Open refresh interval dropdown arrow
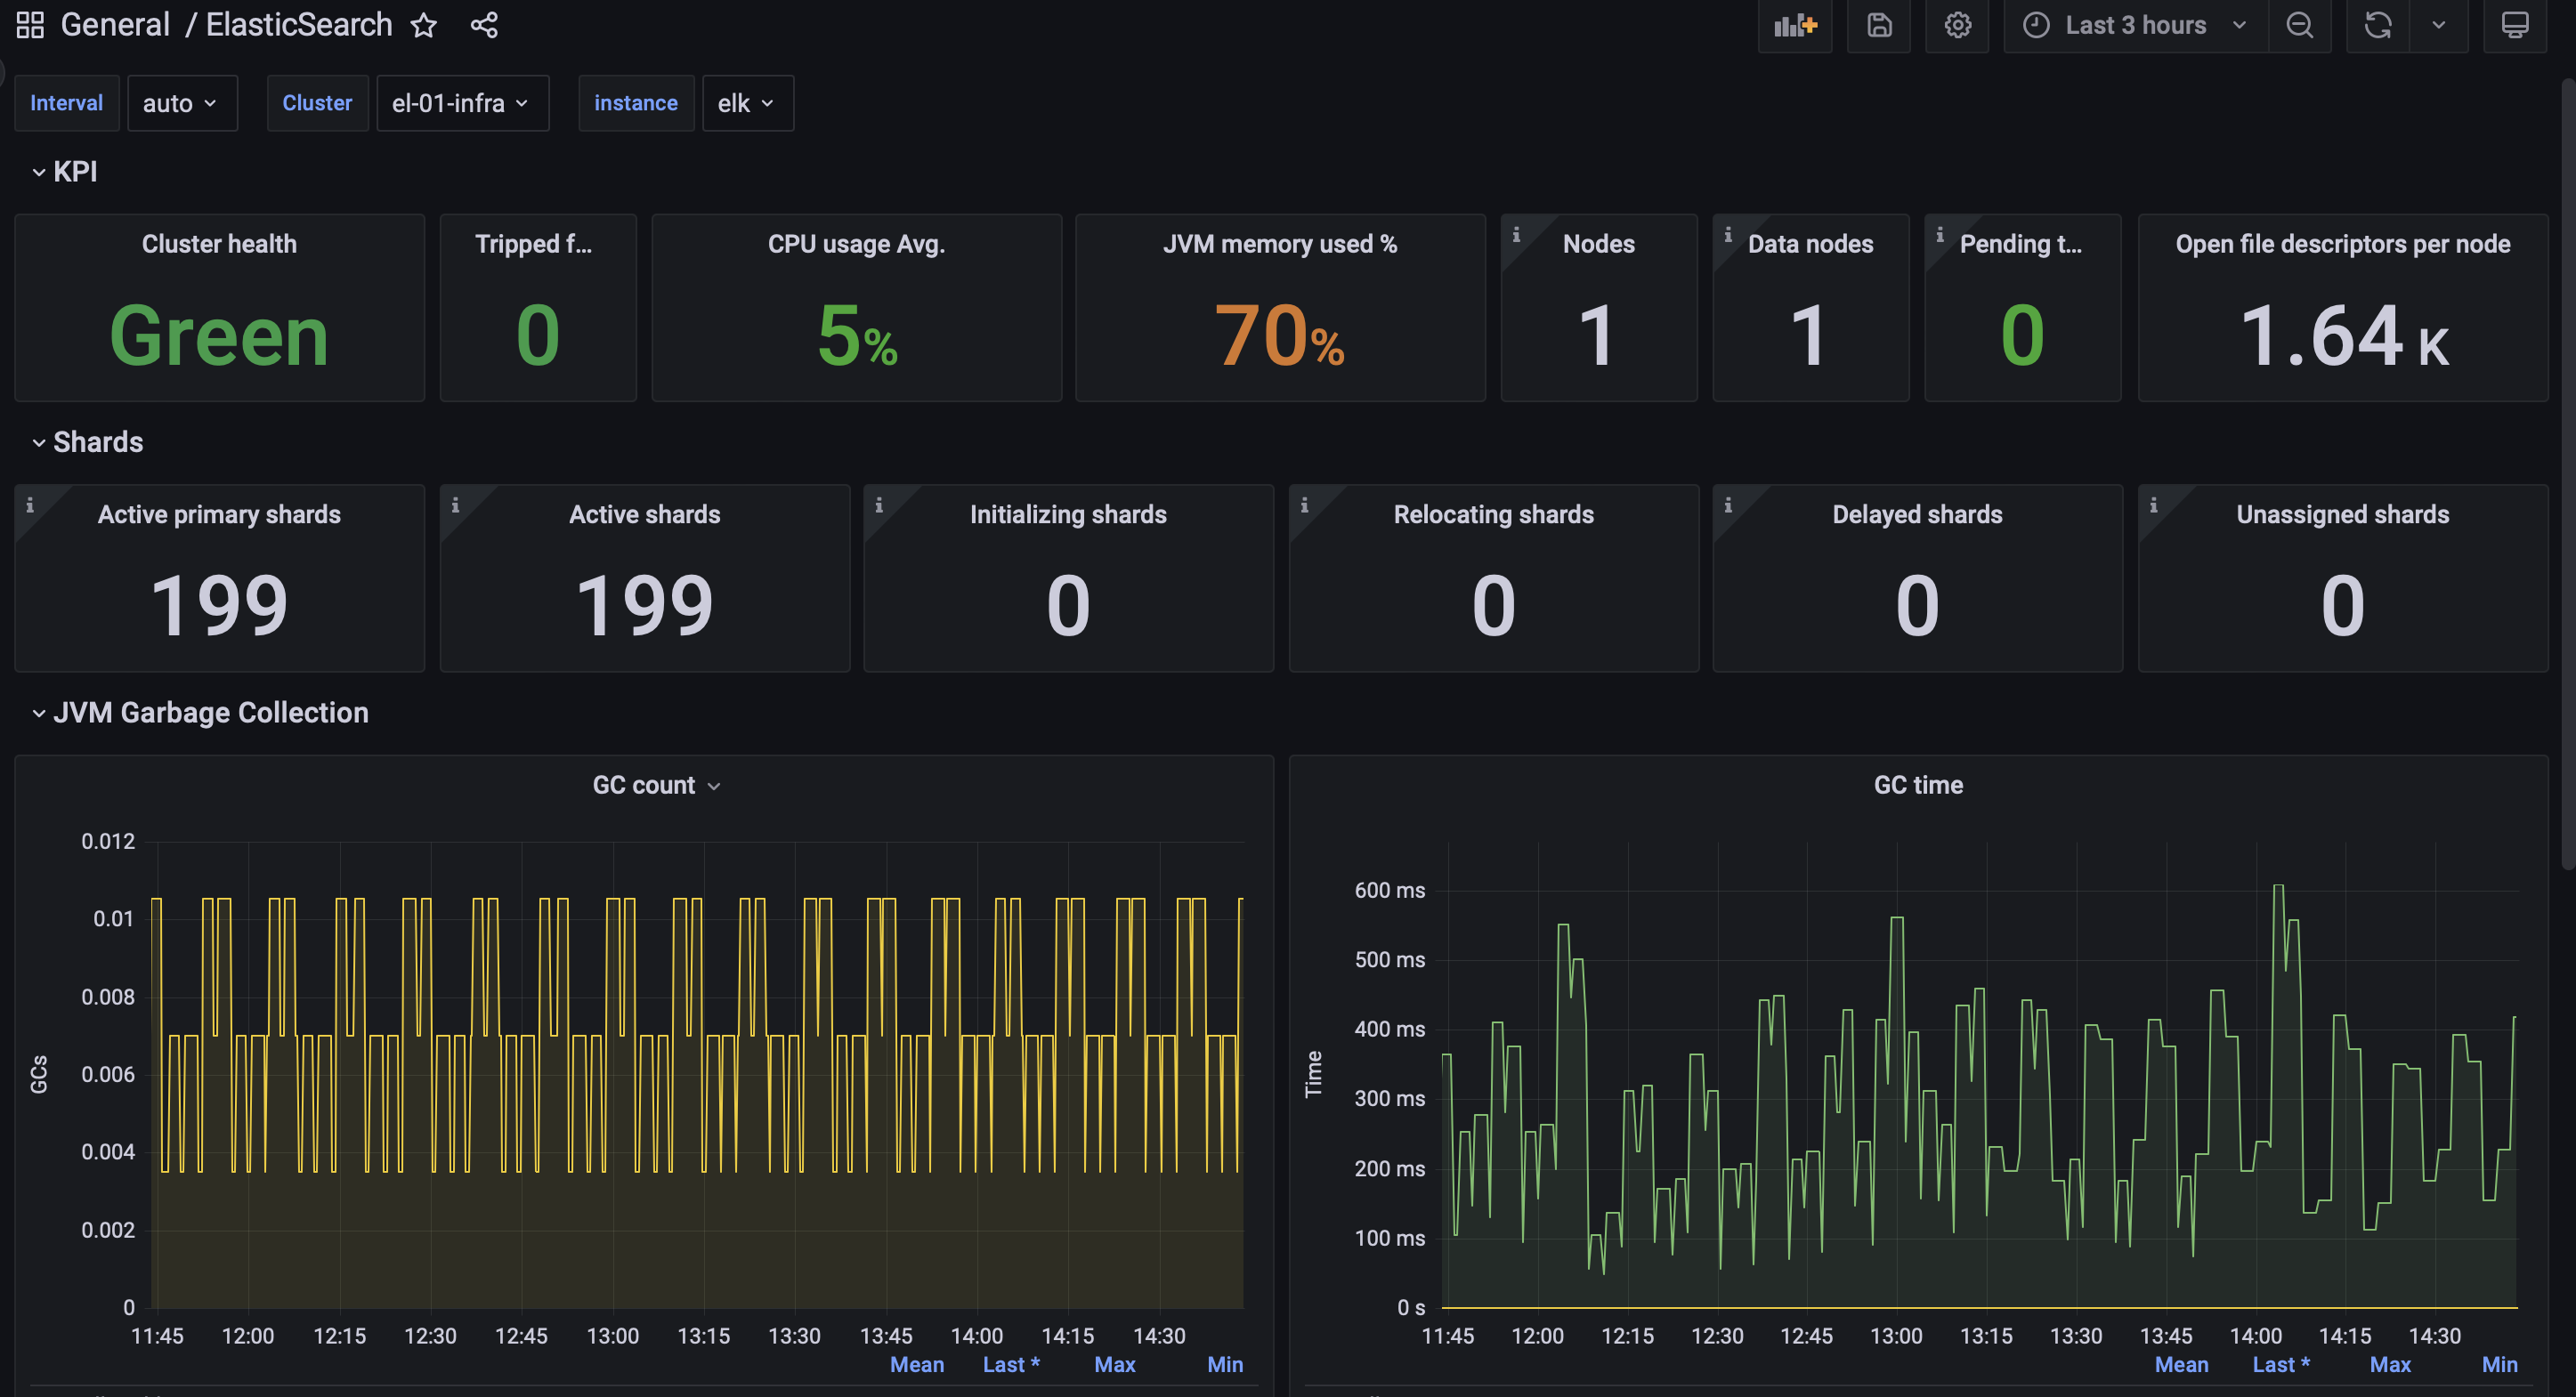The height and width of the screenshot is (1397, 2576). coord(2438,25)
